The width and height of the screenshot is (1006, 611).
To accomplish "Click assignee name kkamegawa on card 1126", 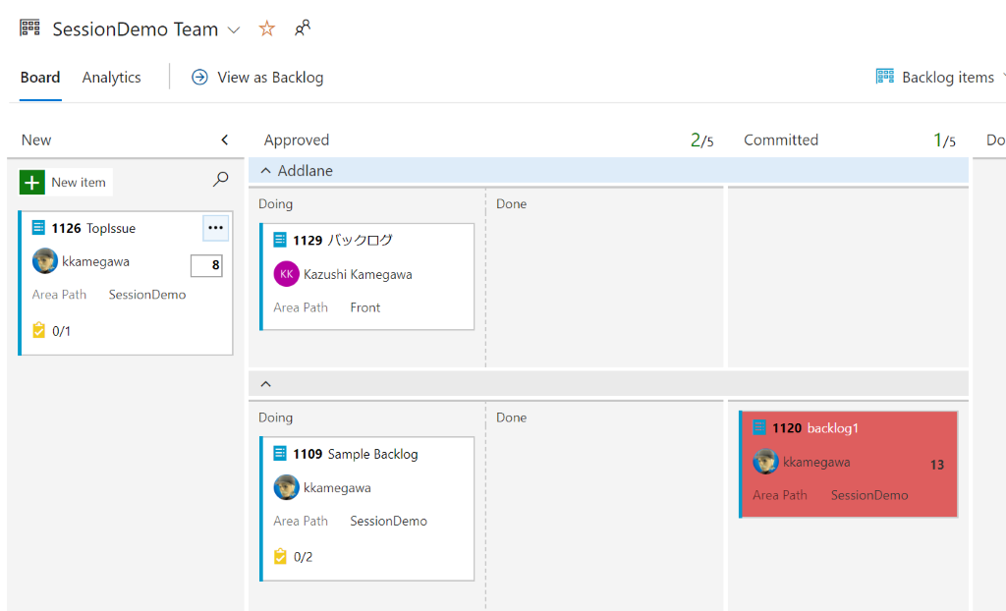I will [x=95, y=262].
